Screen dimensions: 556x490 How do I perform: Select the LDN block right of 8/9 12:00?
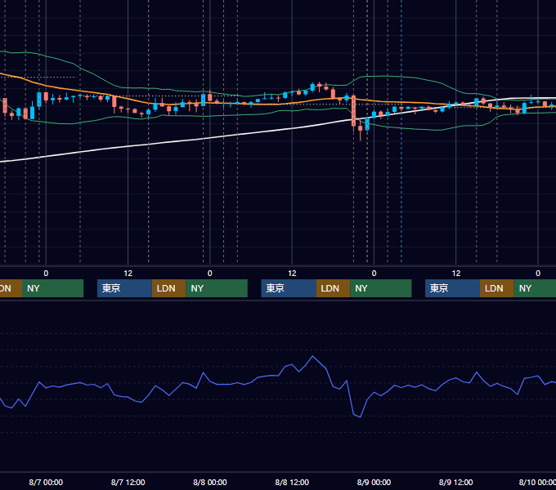[x=497, y=288]
